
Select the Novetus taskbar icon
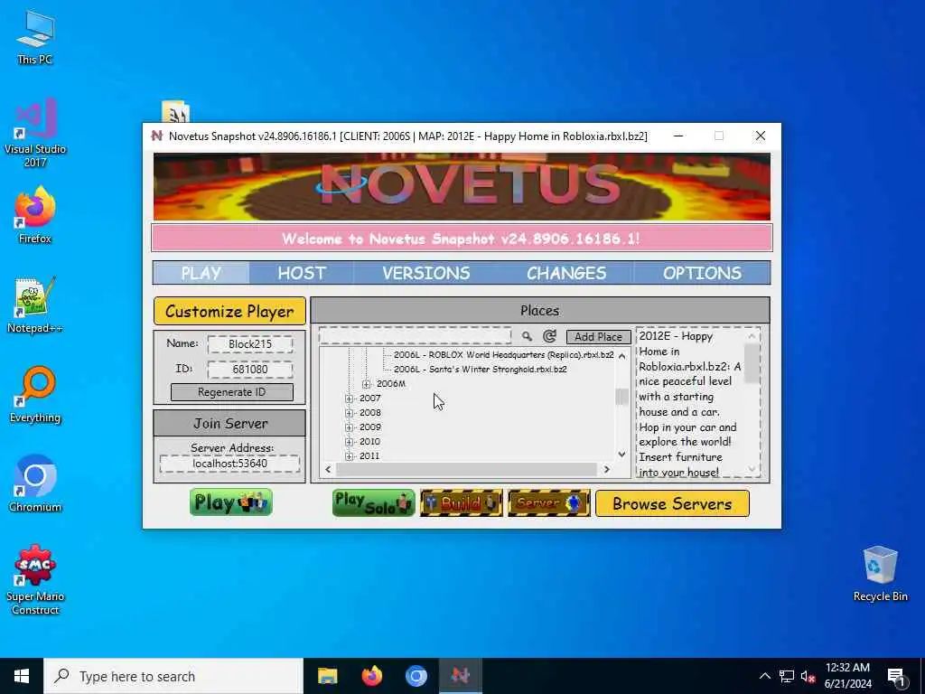tap(460, 676)
